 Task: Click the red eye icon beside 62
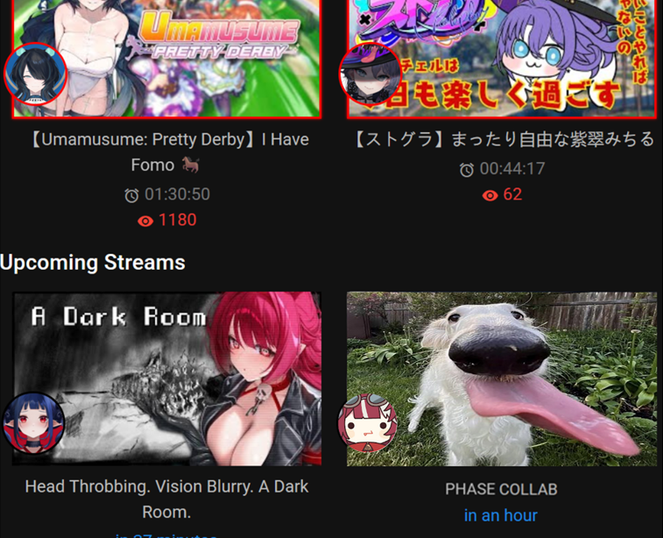[x=490, y=195]
